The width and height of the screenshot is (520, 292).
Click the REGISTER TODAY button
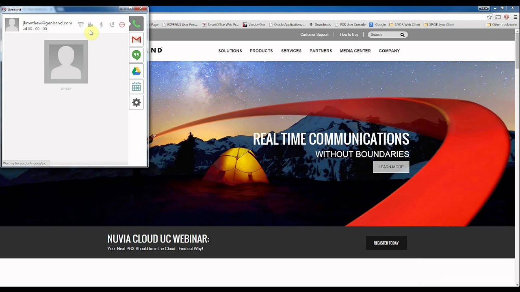pos(386,243)
